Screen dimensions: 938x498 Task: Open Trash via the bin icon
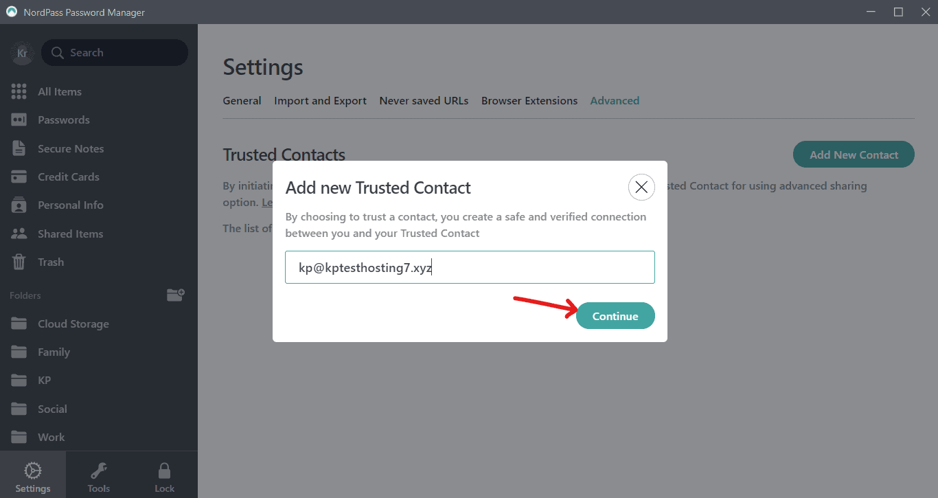coord(19,262)
